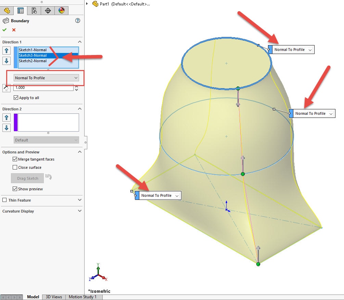Move Direction 1 profile down

tap(7, 61)
